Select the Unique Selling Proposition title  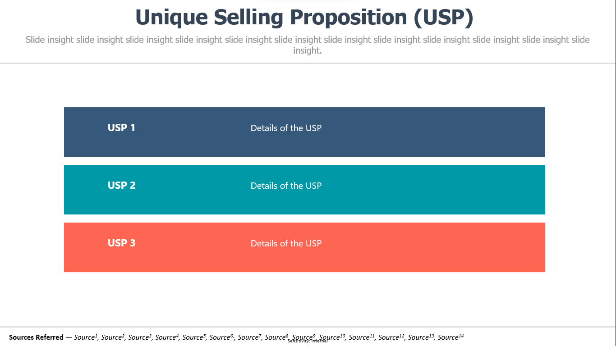304,18
